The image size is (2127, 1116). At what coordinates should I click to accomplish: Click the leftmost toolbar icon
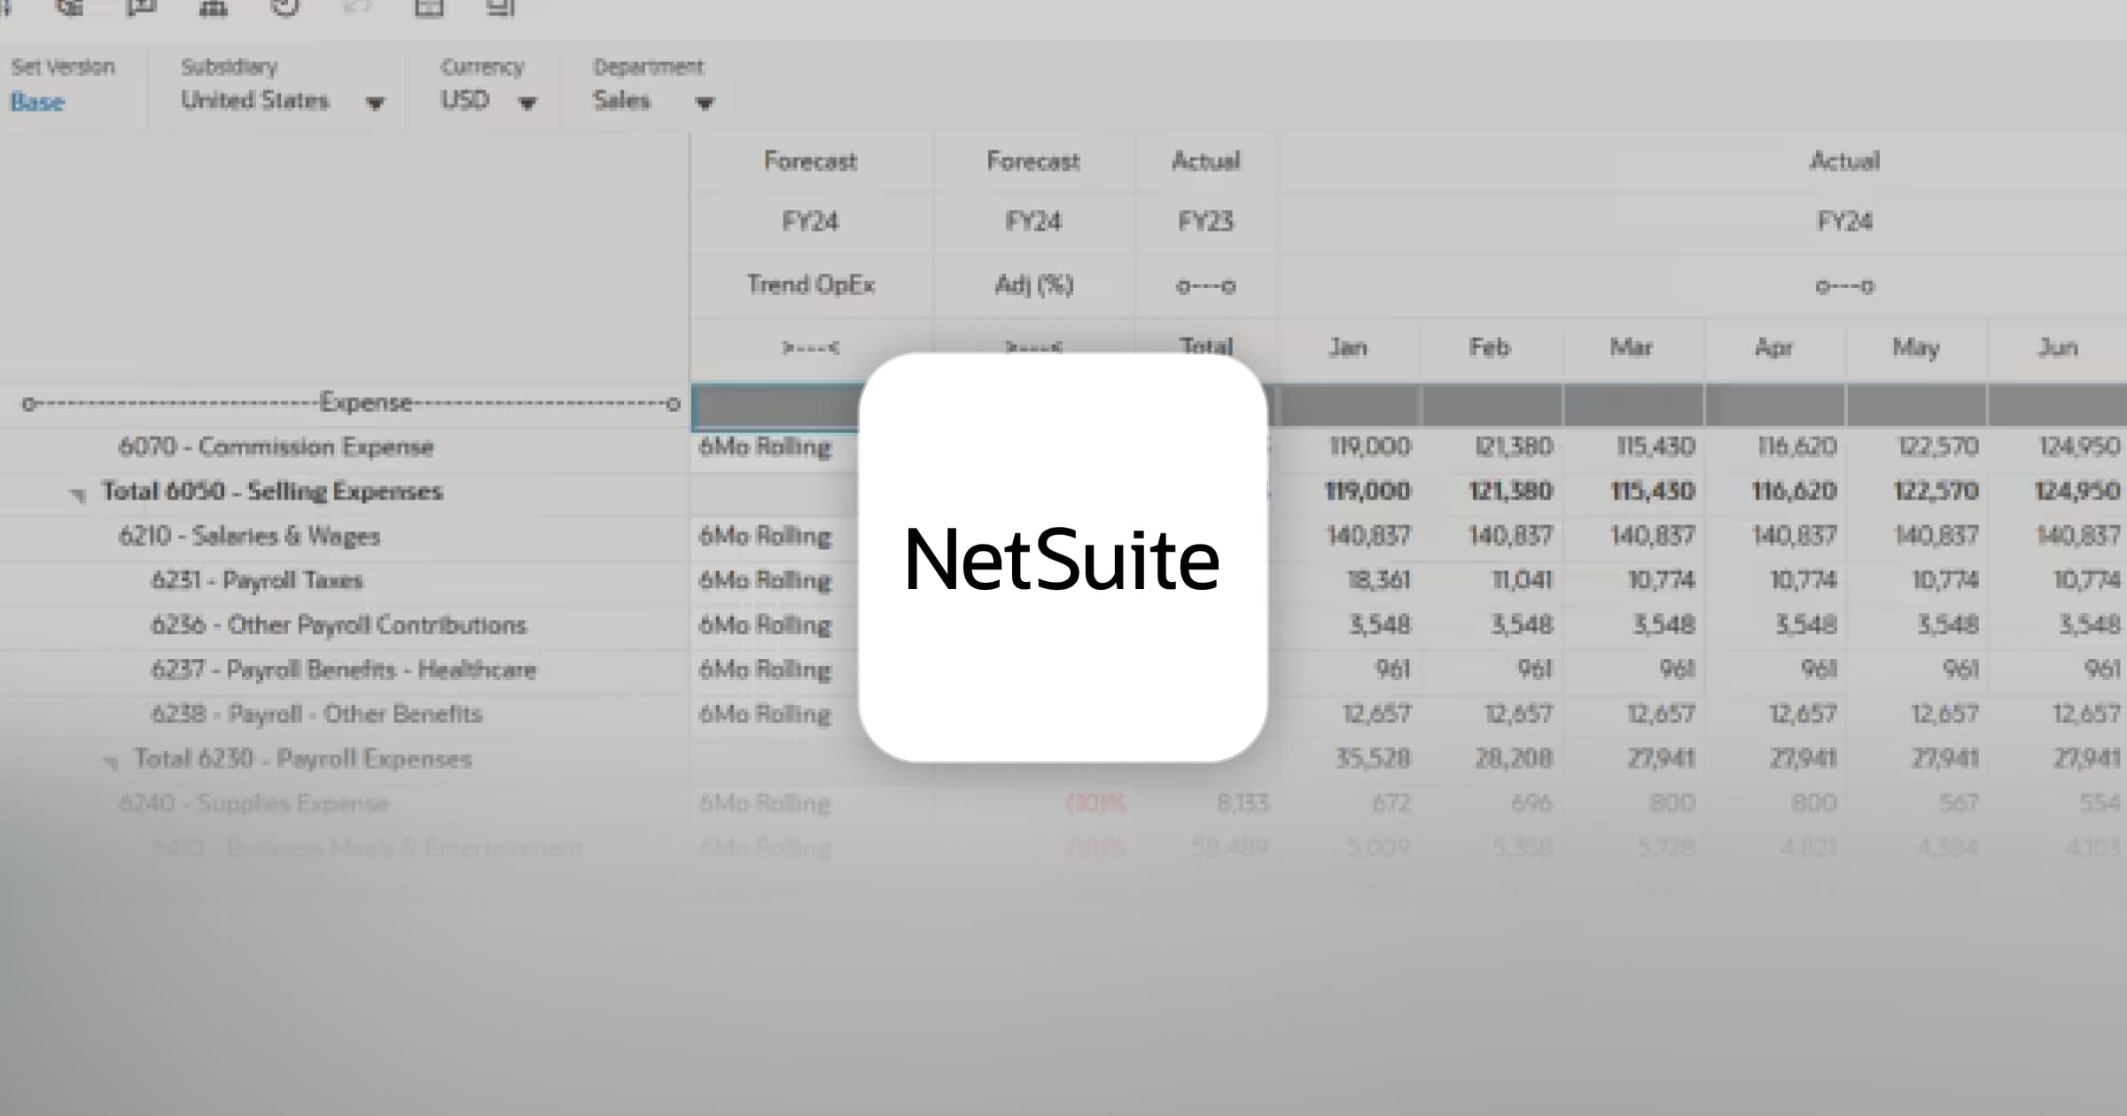[9, 9]
